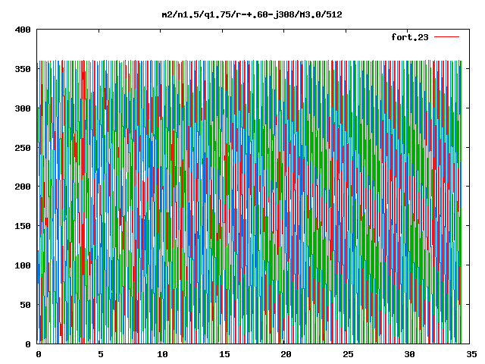Click the x-axis label 25
The image size is (485, 364).
point(348,354)
